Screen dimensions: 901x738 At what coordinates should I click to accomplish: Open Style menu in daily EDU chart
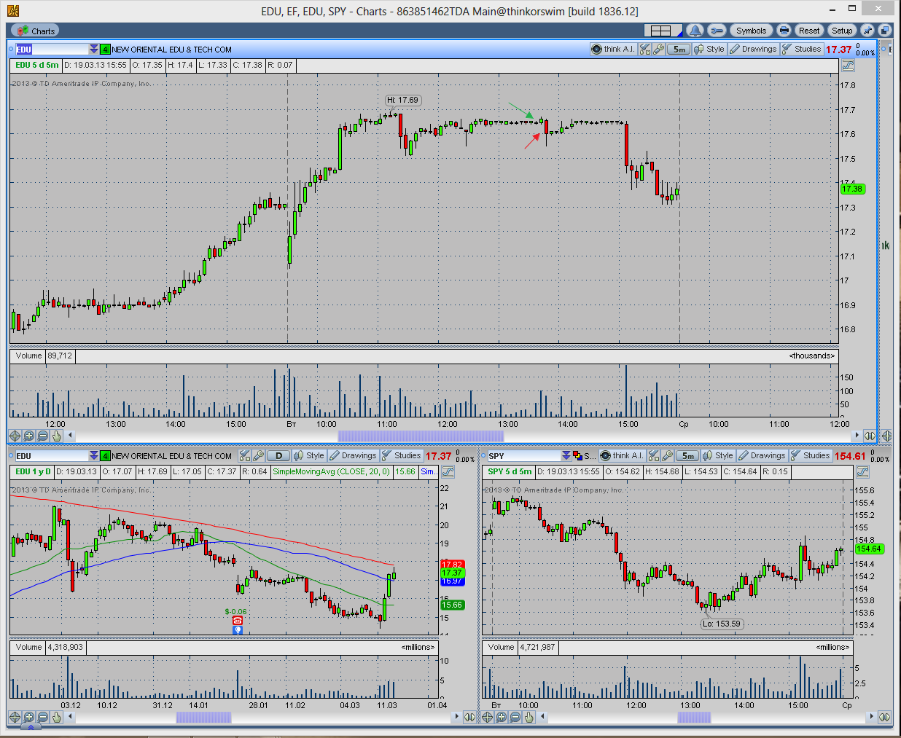point(308,455)
